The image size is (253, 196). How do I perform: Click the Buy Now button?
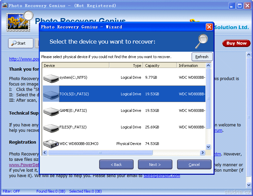pos(236,43)
